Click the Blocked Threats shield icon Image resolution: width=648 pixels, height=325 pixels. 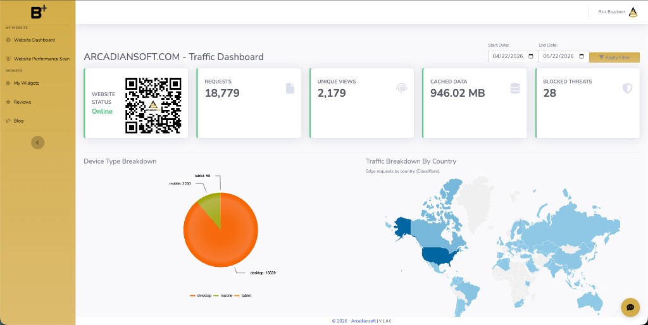627,88
